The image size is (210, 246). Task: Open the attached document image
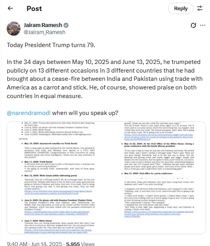[x=106, y=178]
